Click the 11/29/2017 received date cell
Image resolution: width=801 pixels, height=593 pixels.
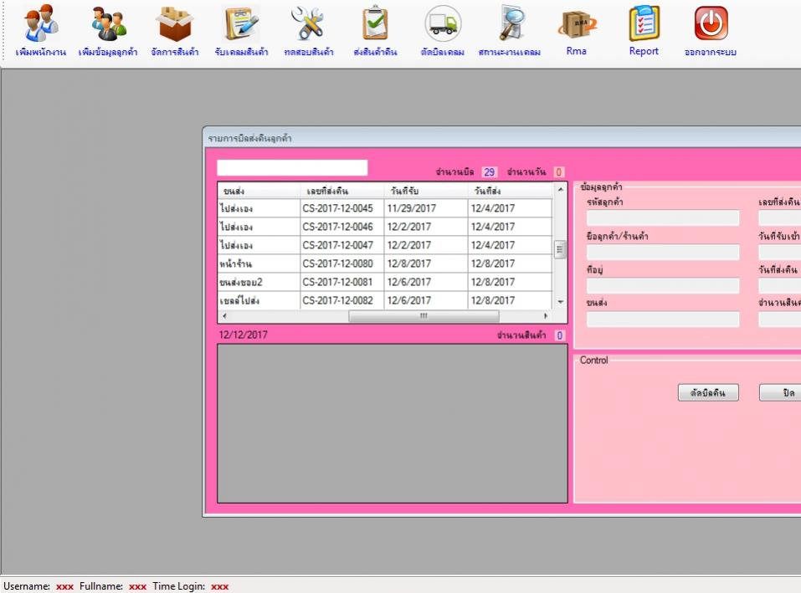coord(425,208)
